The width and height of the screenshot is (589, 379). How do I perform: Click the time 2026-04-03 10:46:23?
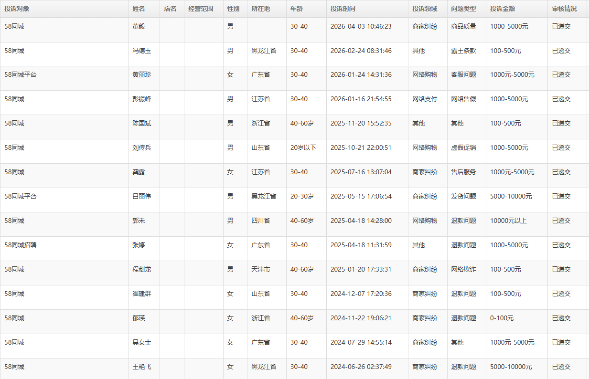coord(361,26)
